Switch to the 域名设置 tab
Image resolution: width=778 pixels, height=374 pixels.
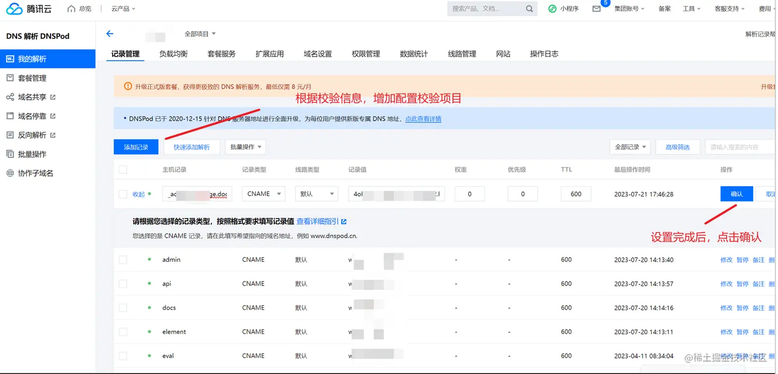click(x=317, y=54)
